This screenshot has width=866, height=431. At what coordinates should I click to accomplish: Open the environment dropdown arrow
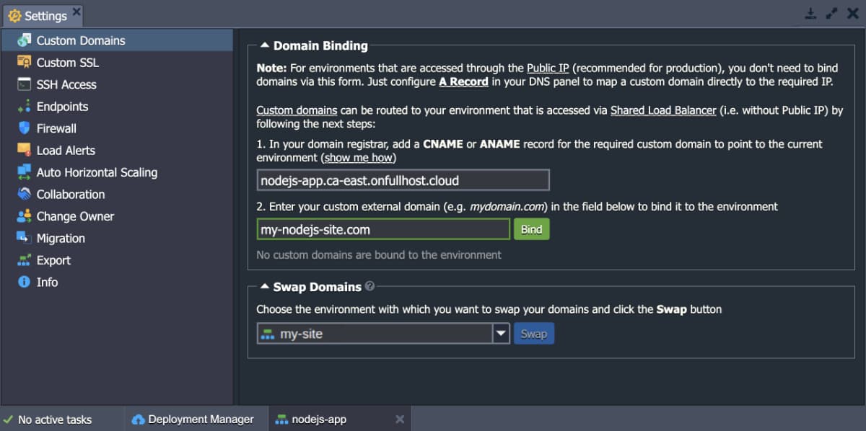(502, 334)
